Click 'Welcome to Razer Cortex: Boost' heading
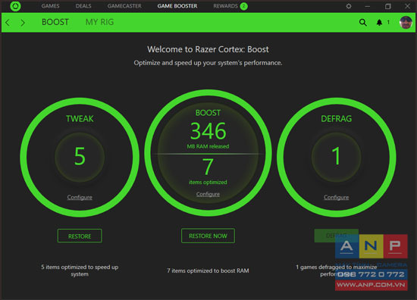The width and height of the screenshot is (417, 300). click(208, 49)
